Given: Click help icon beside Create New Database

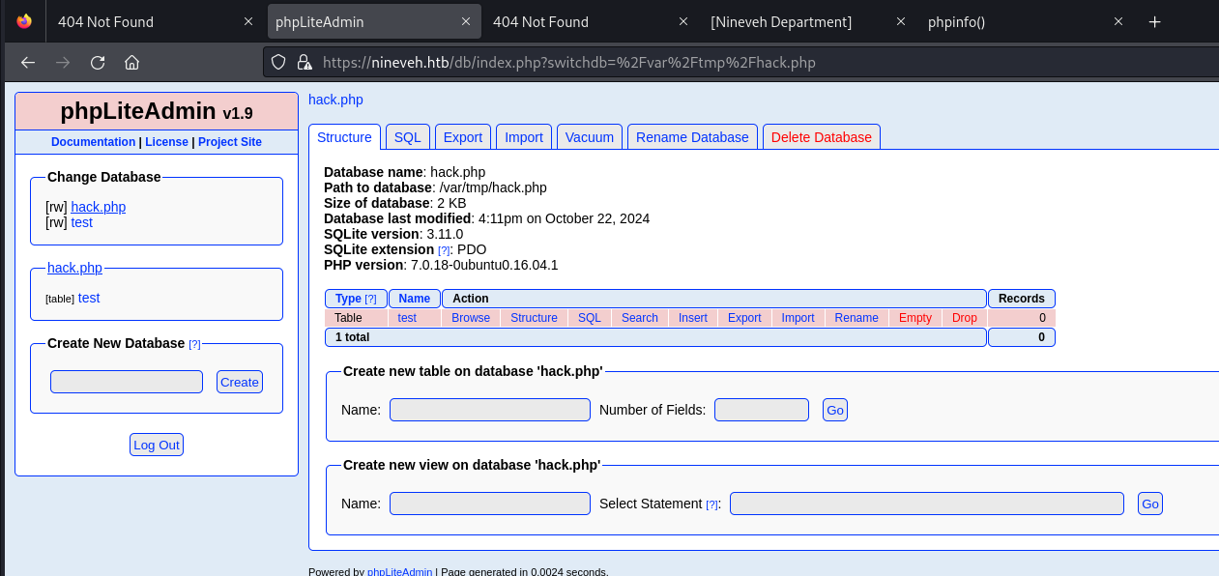Looking at the screenshot, I should tap(194, 343).
